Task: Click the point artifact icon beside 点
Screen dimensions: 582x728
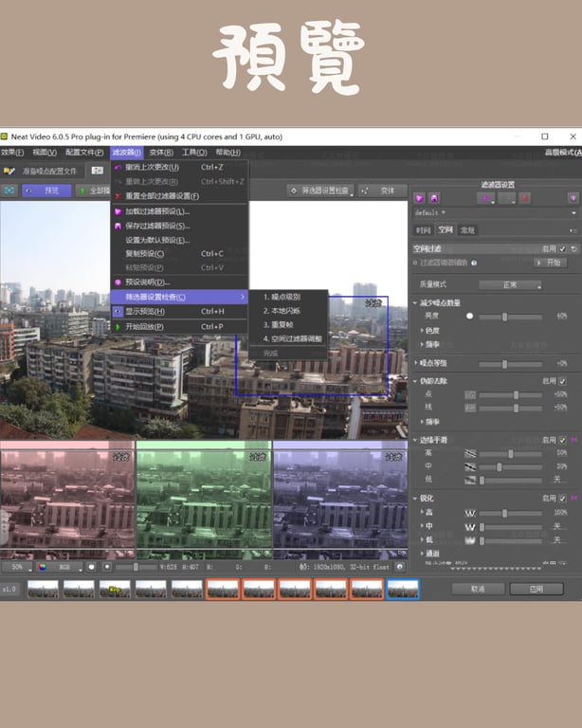Action: click(x=470, y=394)
